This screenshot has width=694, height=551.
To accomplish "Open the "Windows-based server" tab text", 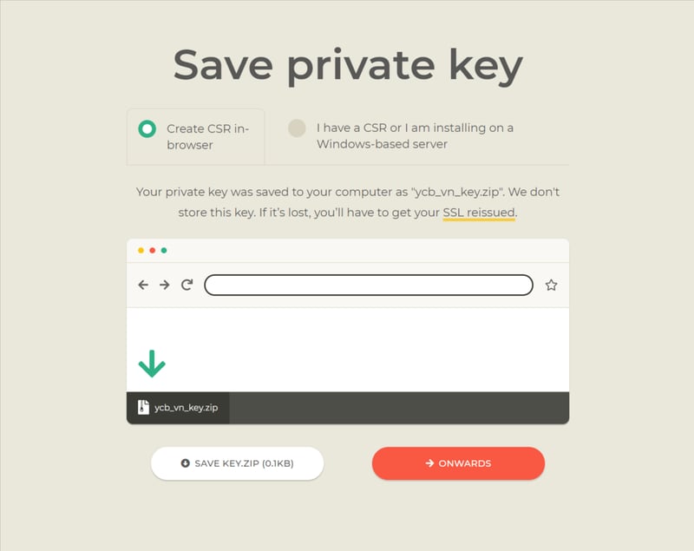I will 382,144.
